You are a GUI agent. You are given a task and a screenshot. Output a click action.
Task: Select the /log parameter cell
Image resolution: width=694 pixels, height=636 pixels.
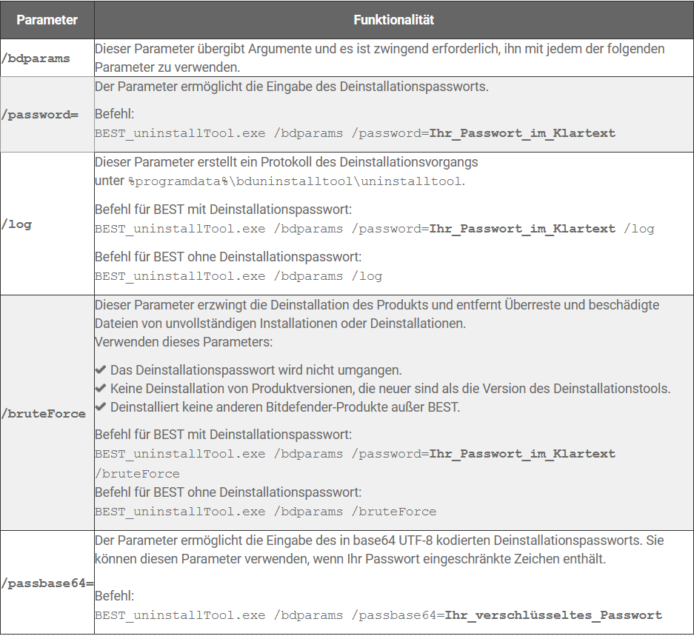pos(47,224)
